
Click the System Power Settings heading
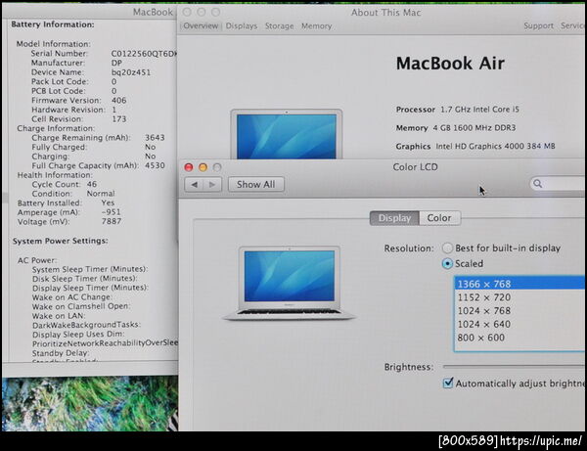[61, 241]
